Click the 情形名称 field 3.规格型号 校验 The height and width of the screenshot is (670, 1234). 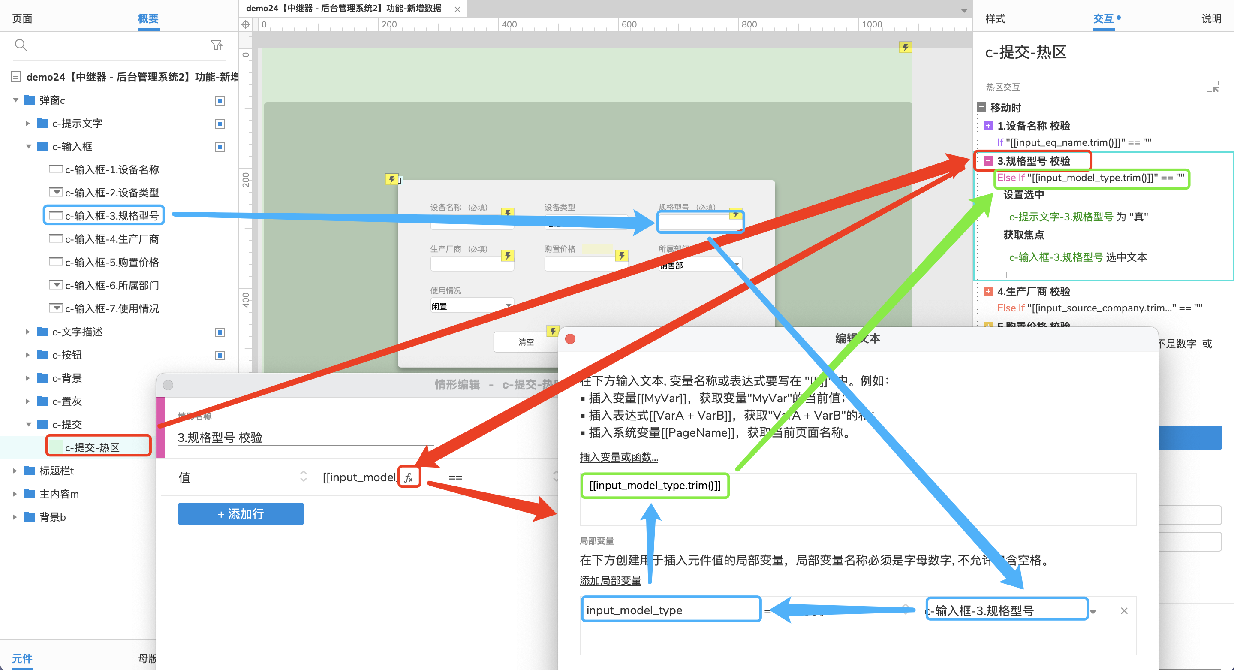305,437
